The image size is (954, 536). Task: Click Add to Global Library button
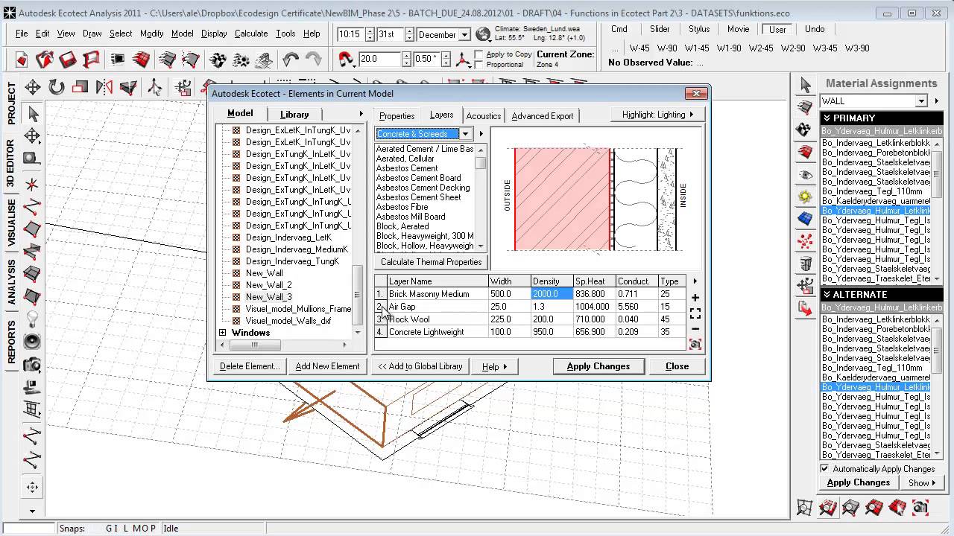click(x=420, y=366)
